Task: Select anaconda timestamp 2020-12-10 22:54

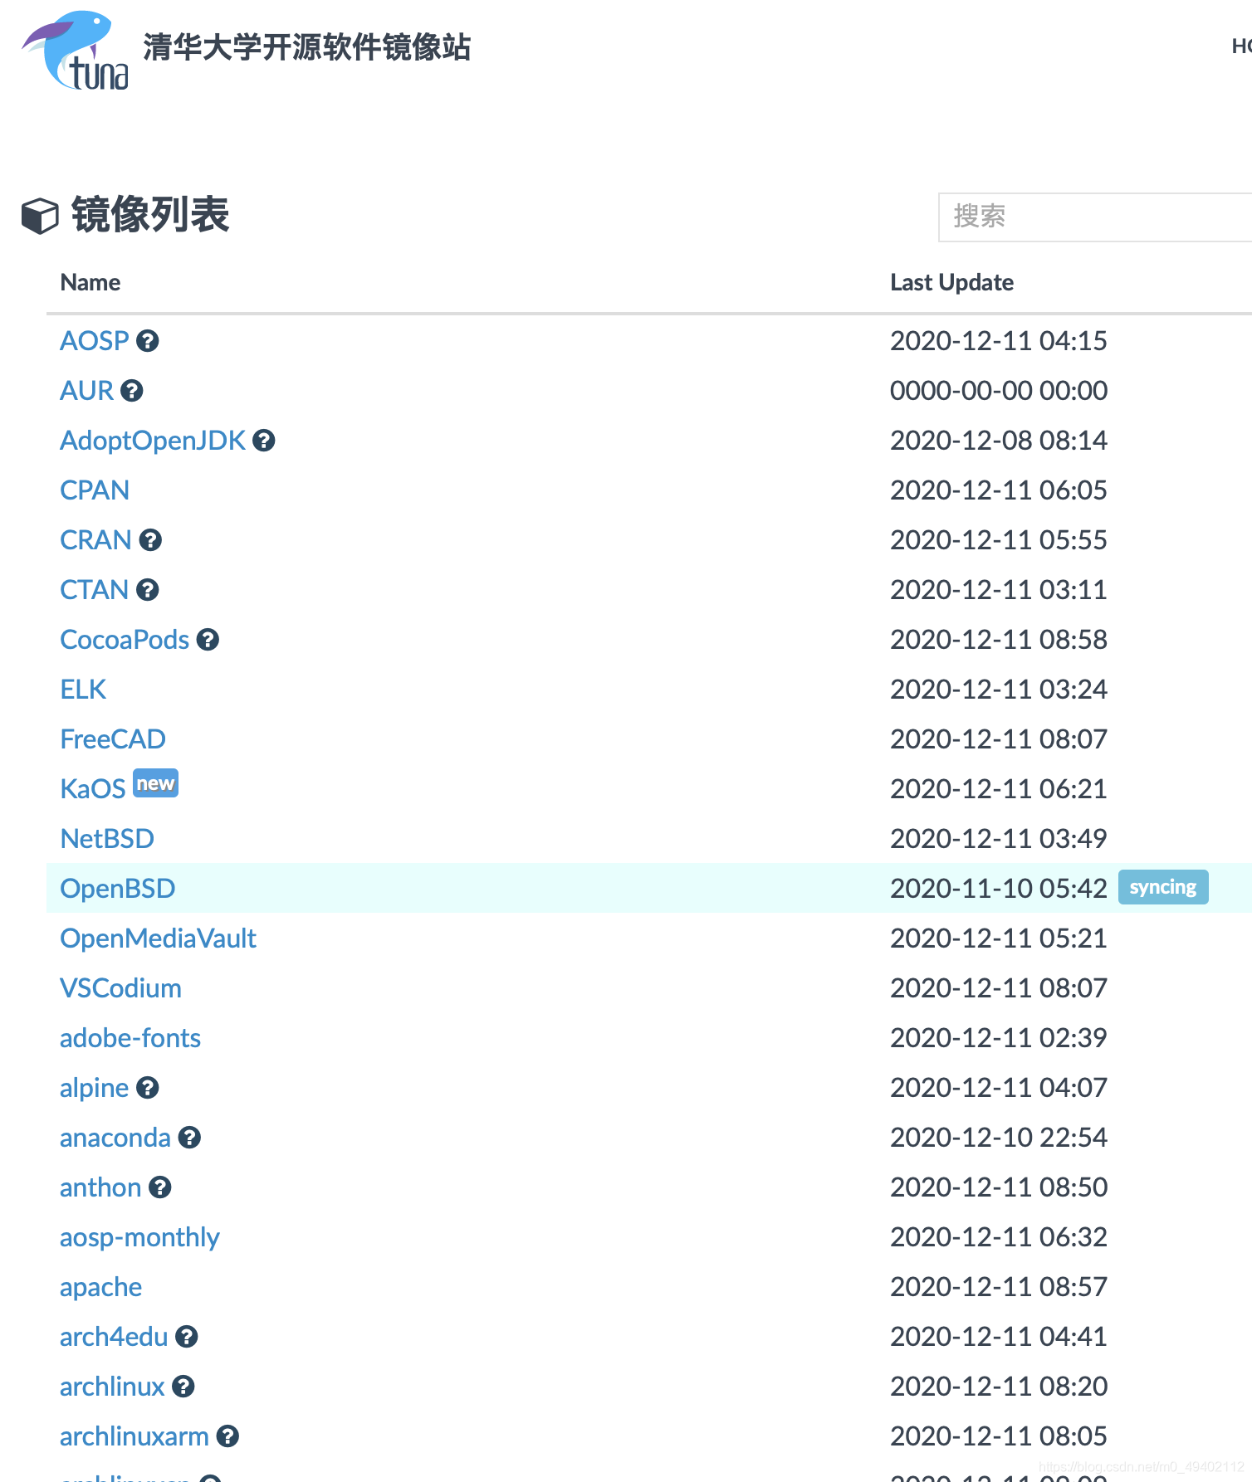Action: [x=999, y=1138]
